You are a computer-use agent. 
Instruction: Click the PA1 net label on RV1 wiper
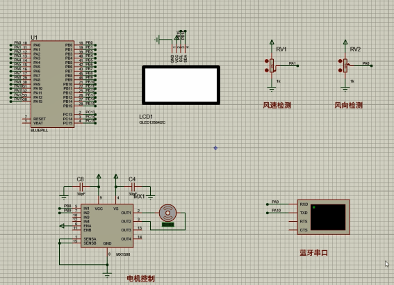tap(293, 63)
